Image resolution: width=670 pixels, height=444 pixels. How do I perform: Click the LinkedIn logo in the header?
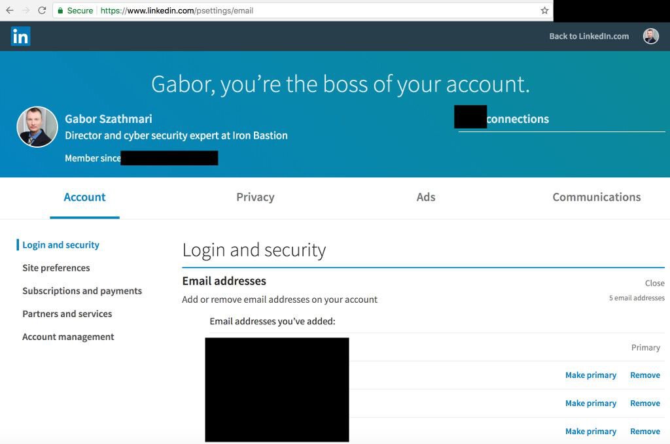tap(20, 36)
